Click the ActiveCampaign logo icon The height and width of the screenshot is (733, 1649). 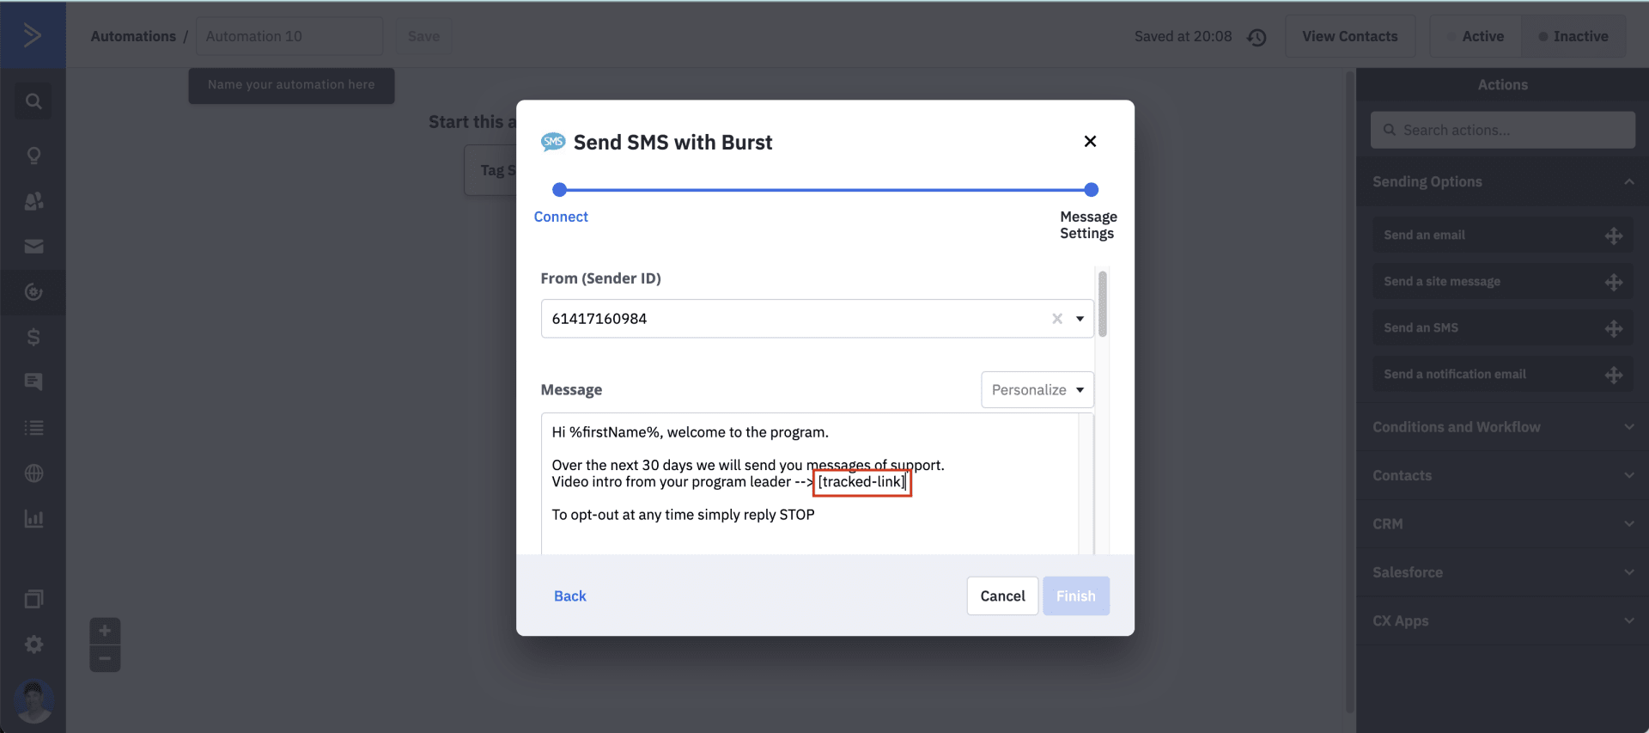click(33, 35)
